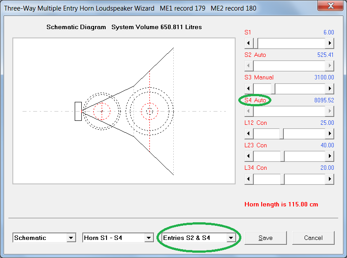Open the Entries S2 & S4 dropdown
This screenshot has height=258, width=347.
tap(231, 238)
